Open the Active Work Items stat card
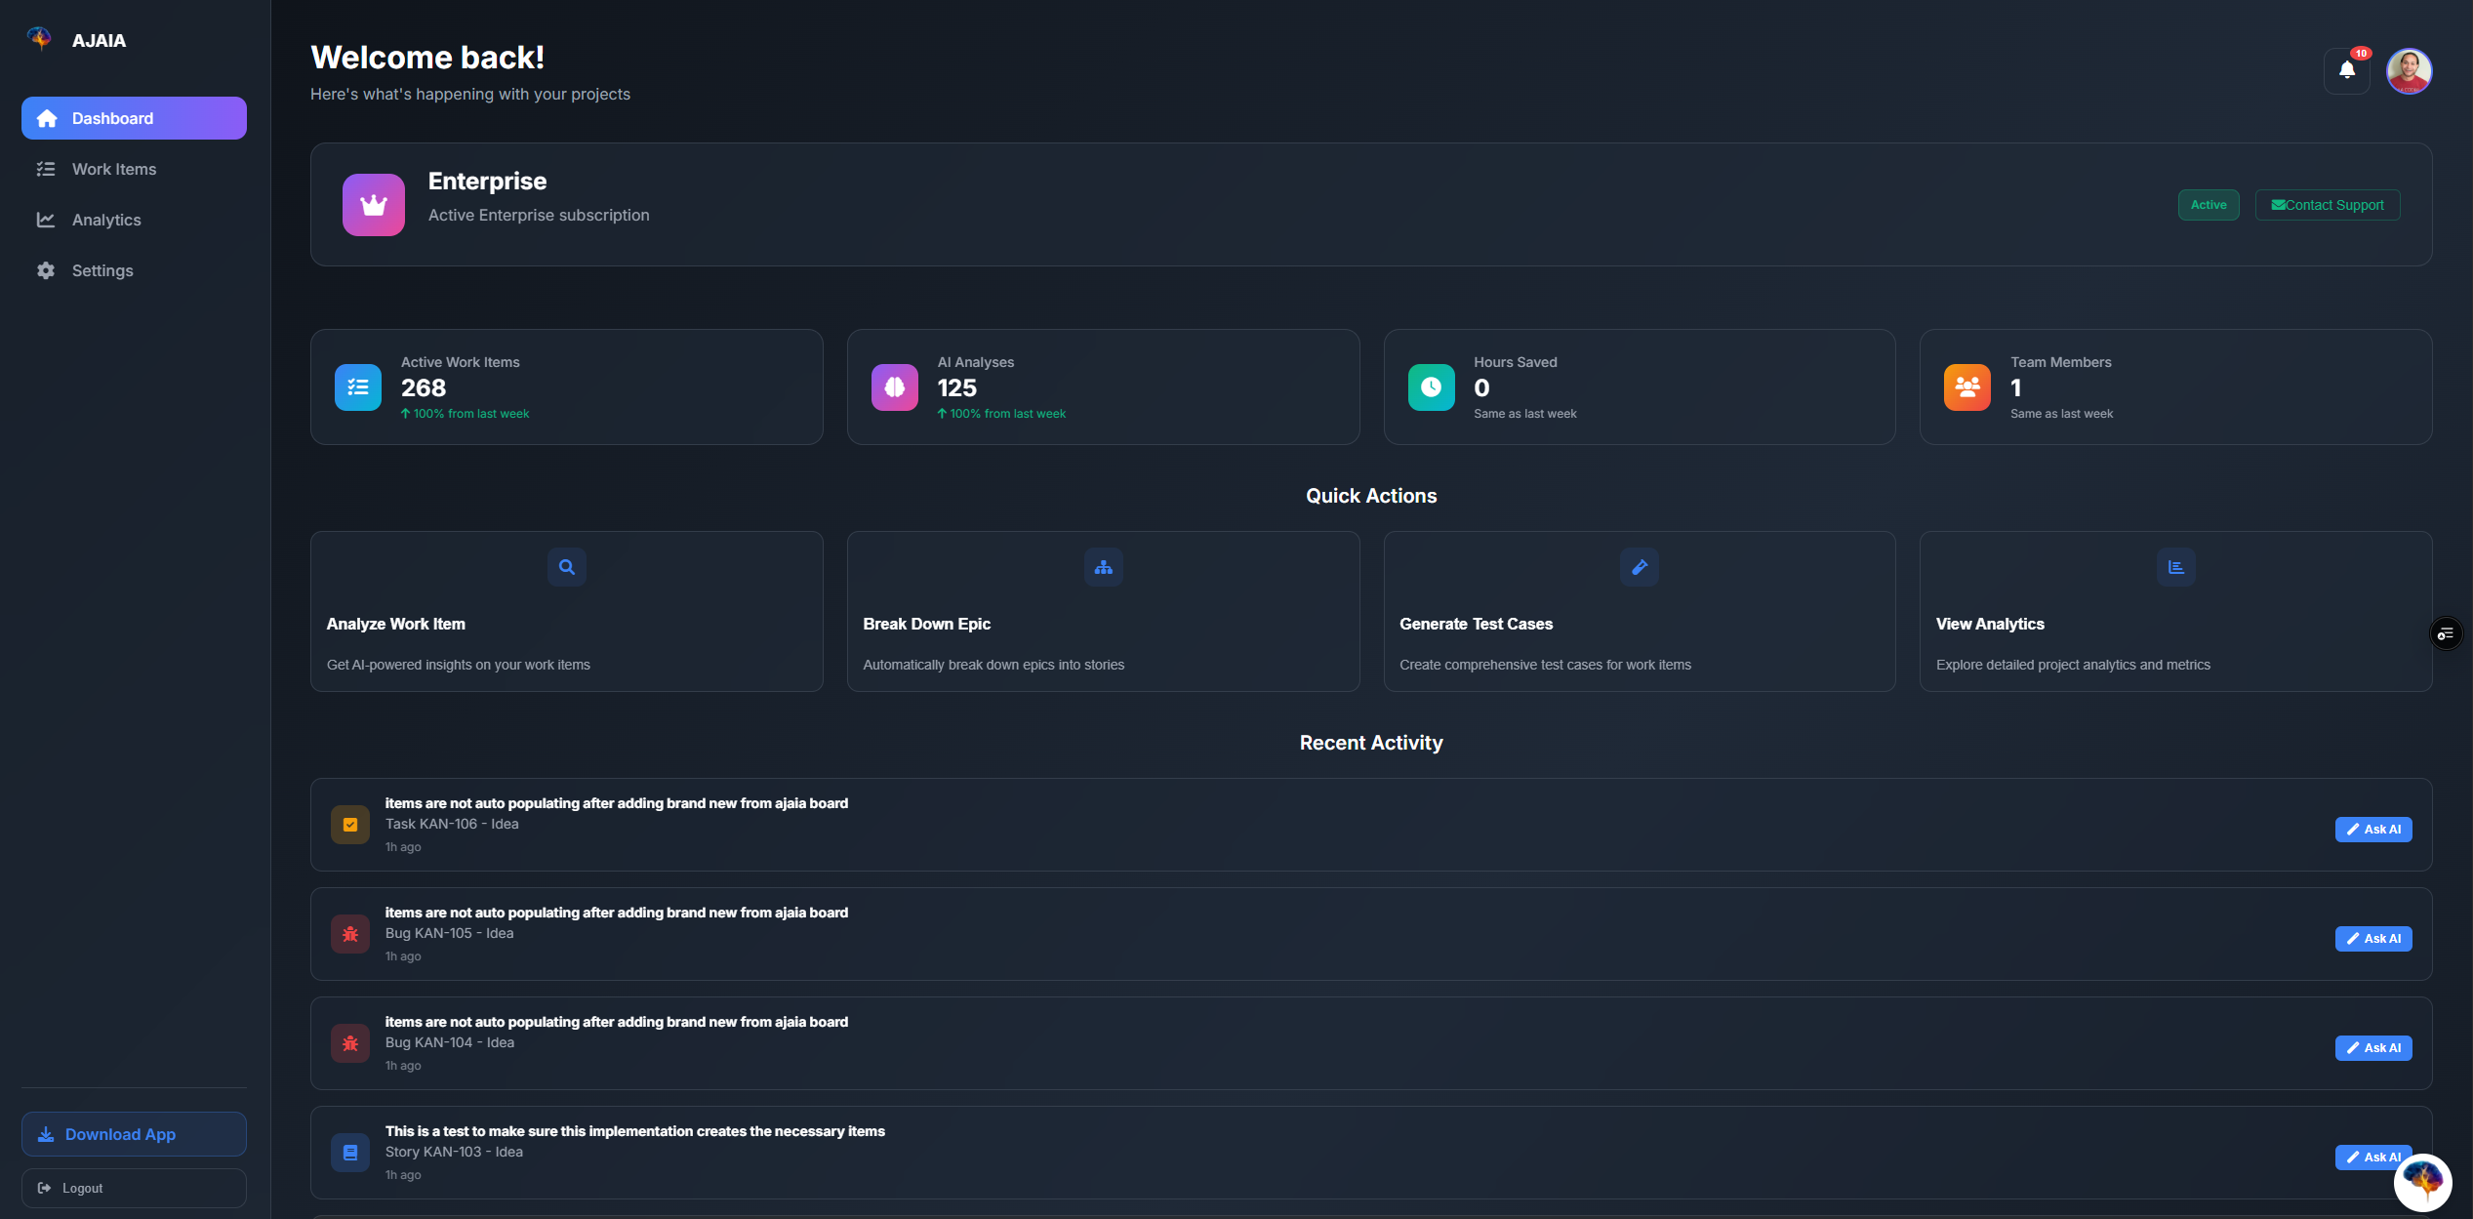2473x1219 pixels. (x=566, y=387)
